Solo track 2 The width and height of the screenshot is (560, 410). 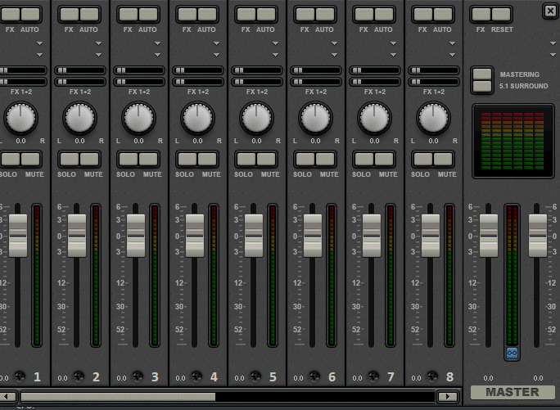pyautogui.click(x=69, y=160)
